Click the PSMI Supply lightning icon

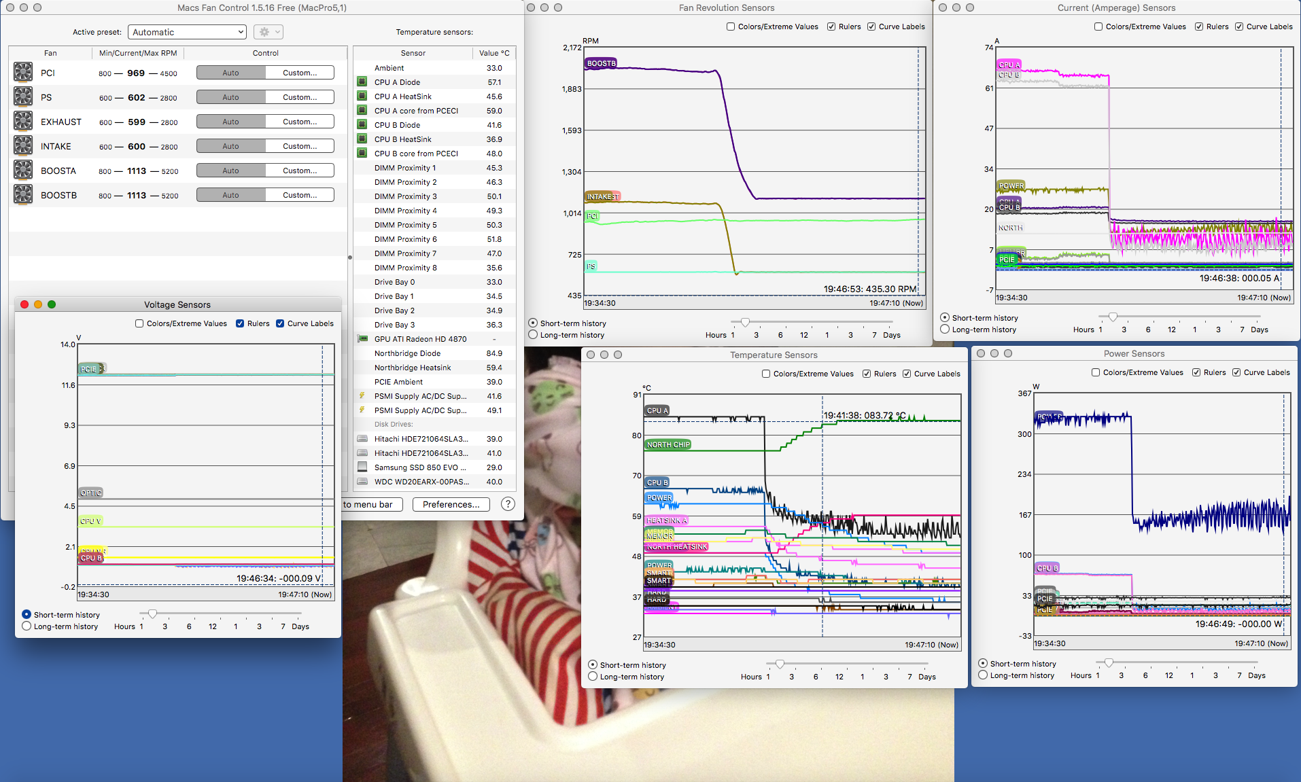(362, 396)
